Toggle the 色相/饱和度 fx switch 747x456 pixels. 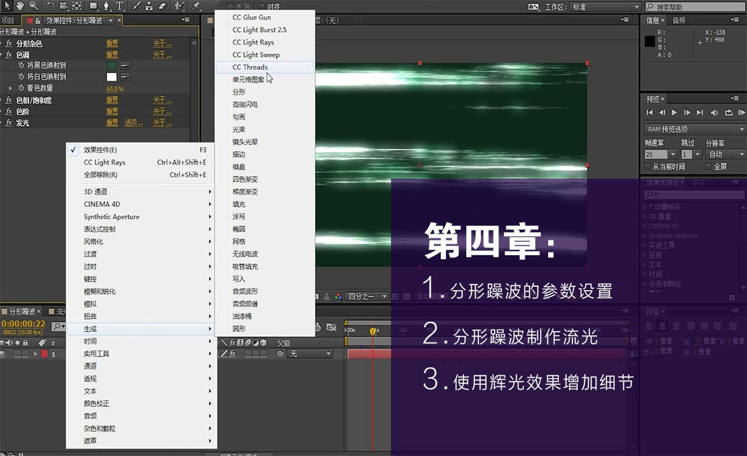coord(9,100)
